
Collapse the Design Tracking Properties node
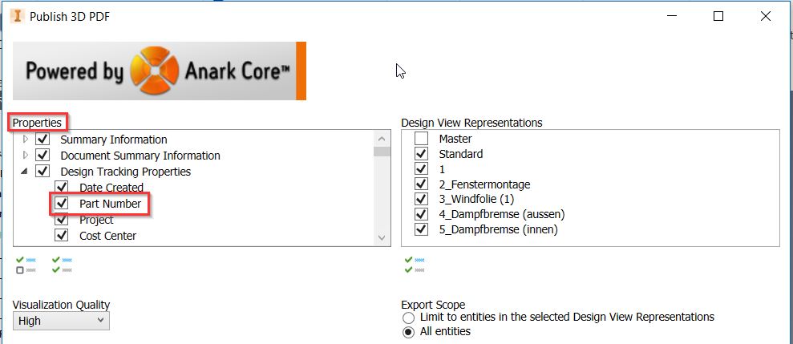pos(24,172)
